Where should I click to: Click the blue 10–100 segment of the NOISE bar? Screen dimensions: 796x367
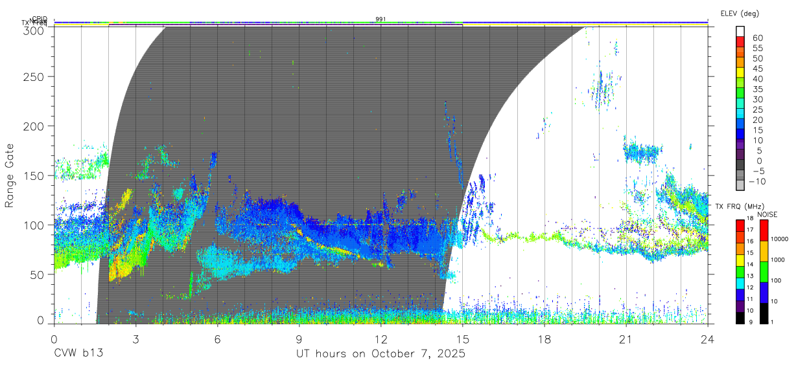point(764,293)
